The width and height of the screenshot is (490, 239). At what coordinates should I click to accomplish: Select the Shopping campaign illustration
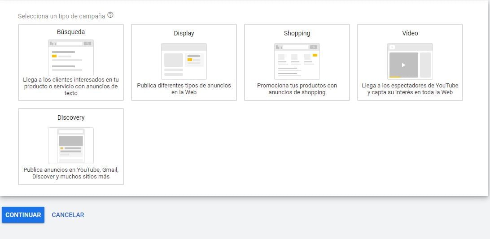[x=297, y=61]
